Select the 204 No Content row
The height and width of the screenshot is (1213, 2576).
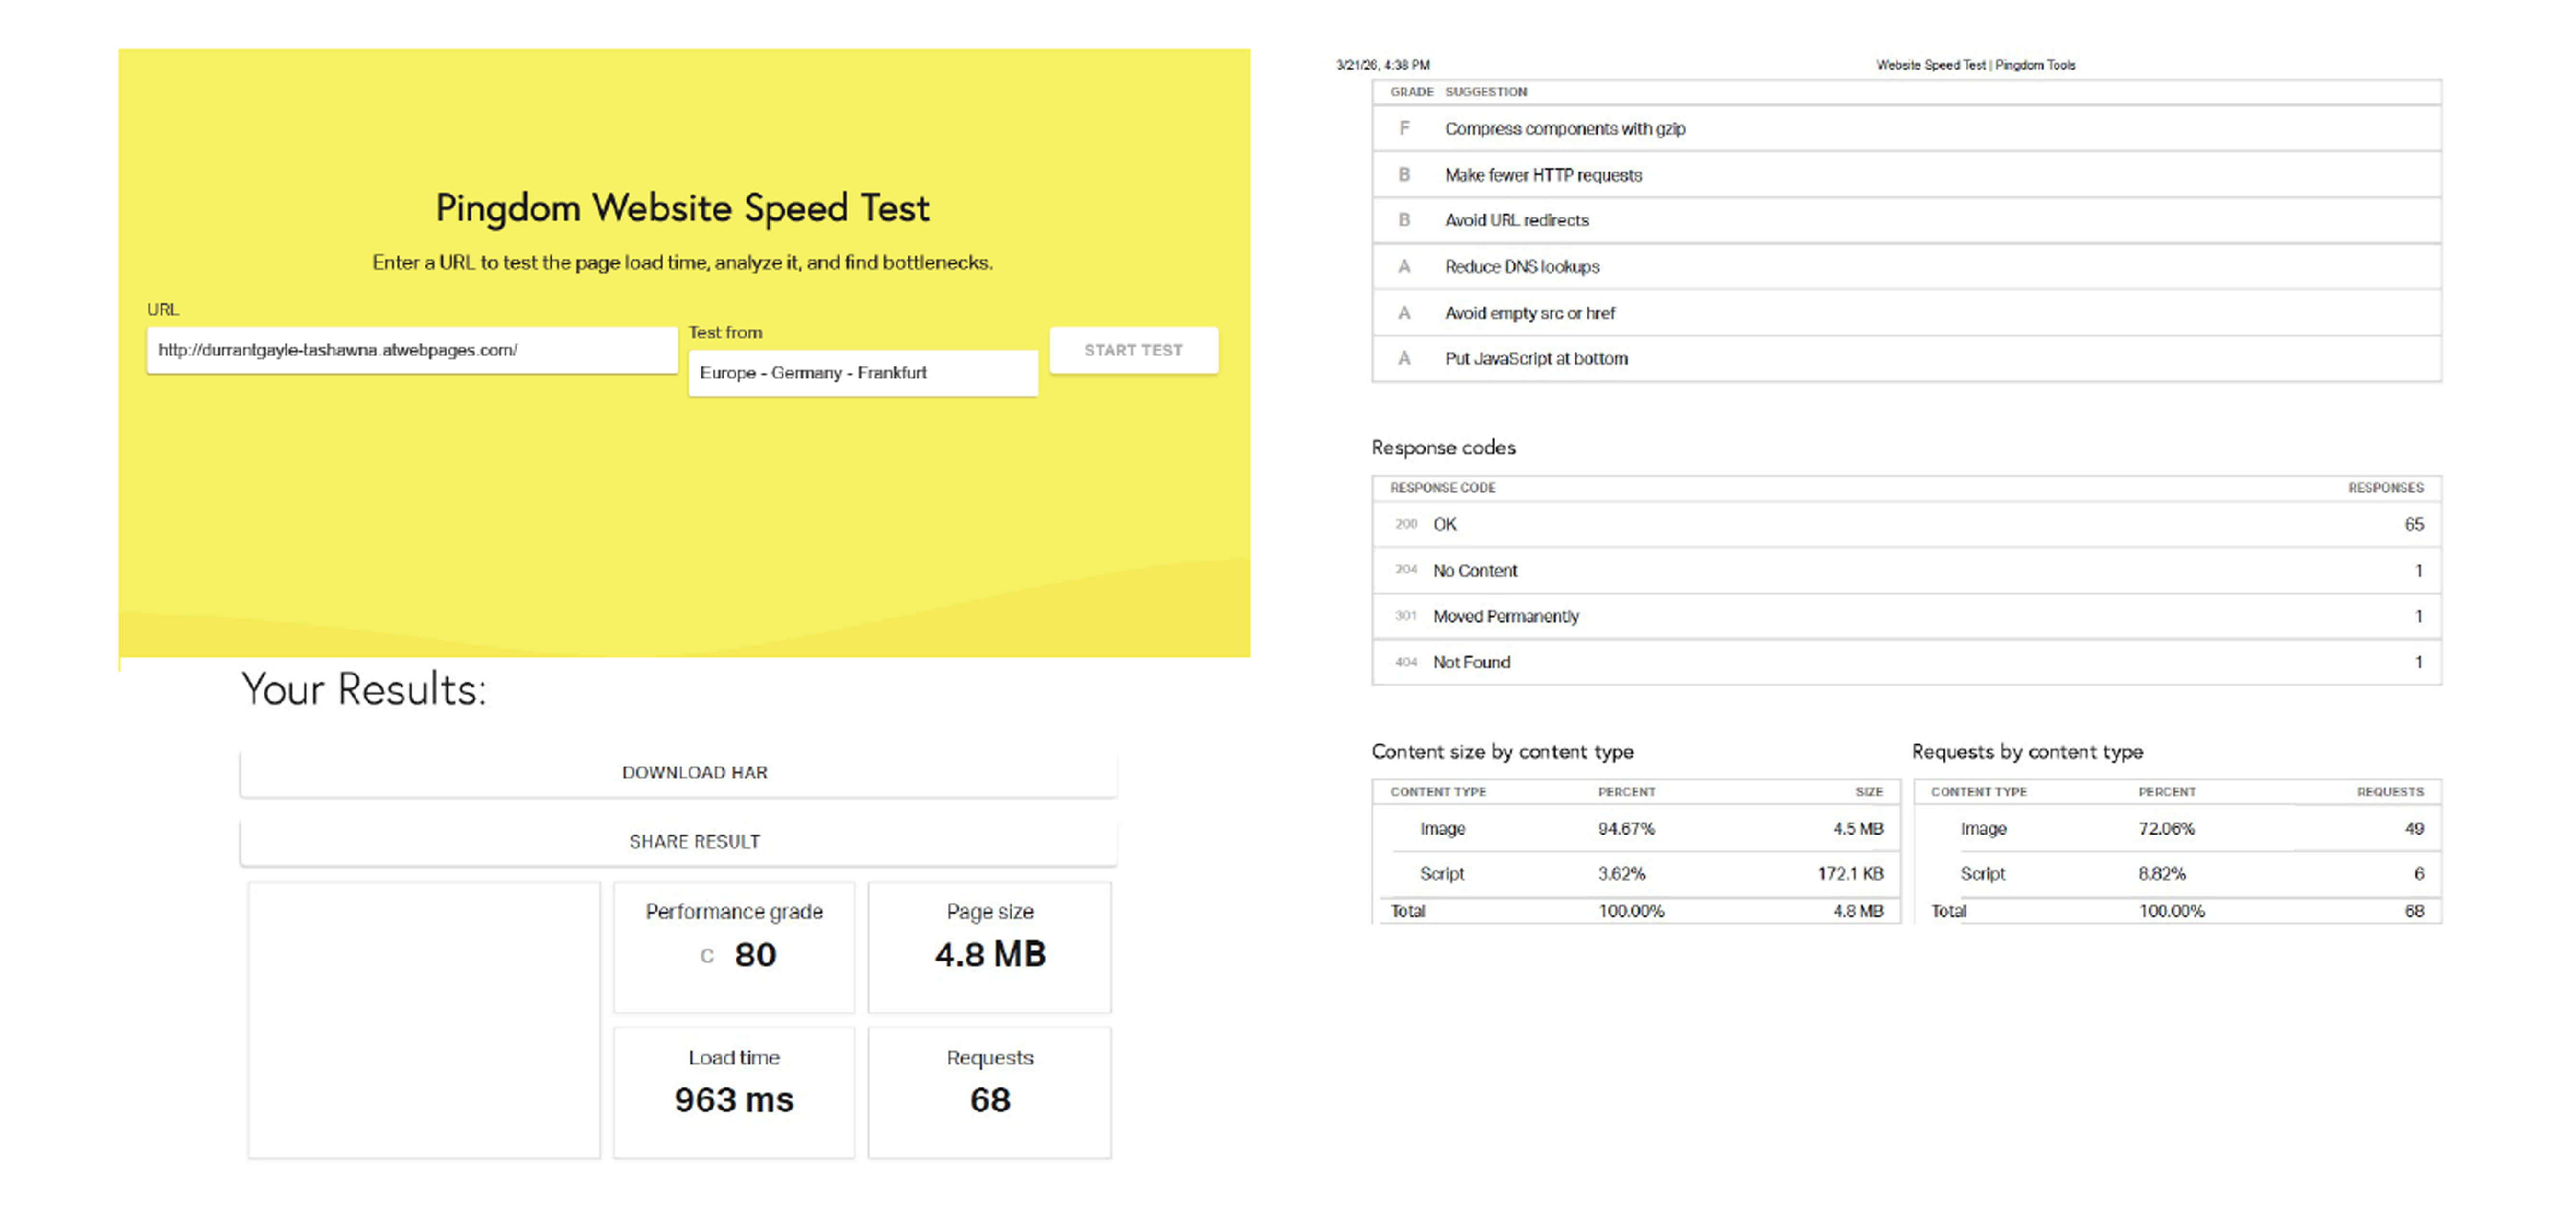pos(1907,571)
